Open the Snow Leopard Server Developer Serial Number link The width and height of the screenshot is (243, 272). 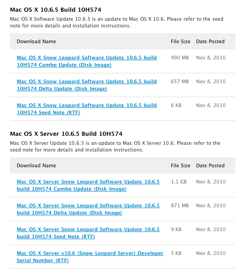[x=90, y=257]
